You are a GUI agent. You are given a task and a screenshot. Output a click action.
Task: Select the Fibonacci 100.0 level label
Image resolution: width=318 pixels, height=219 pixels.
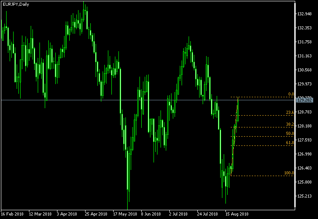point(289,173)
